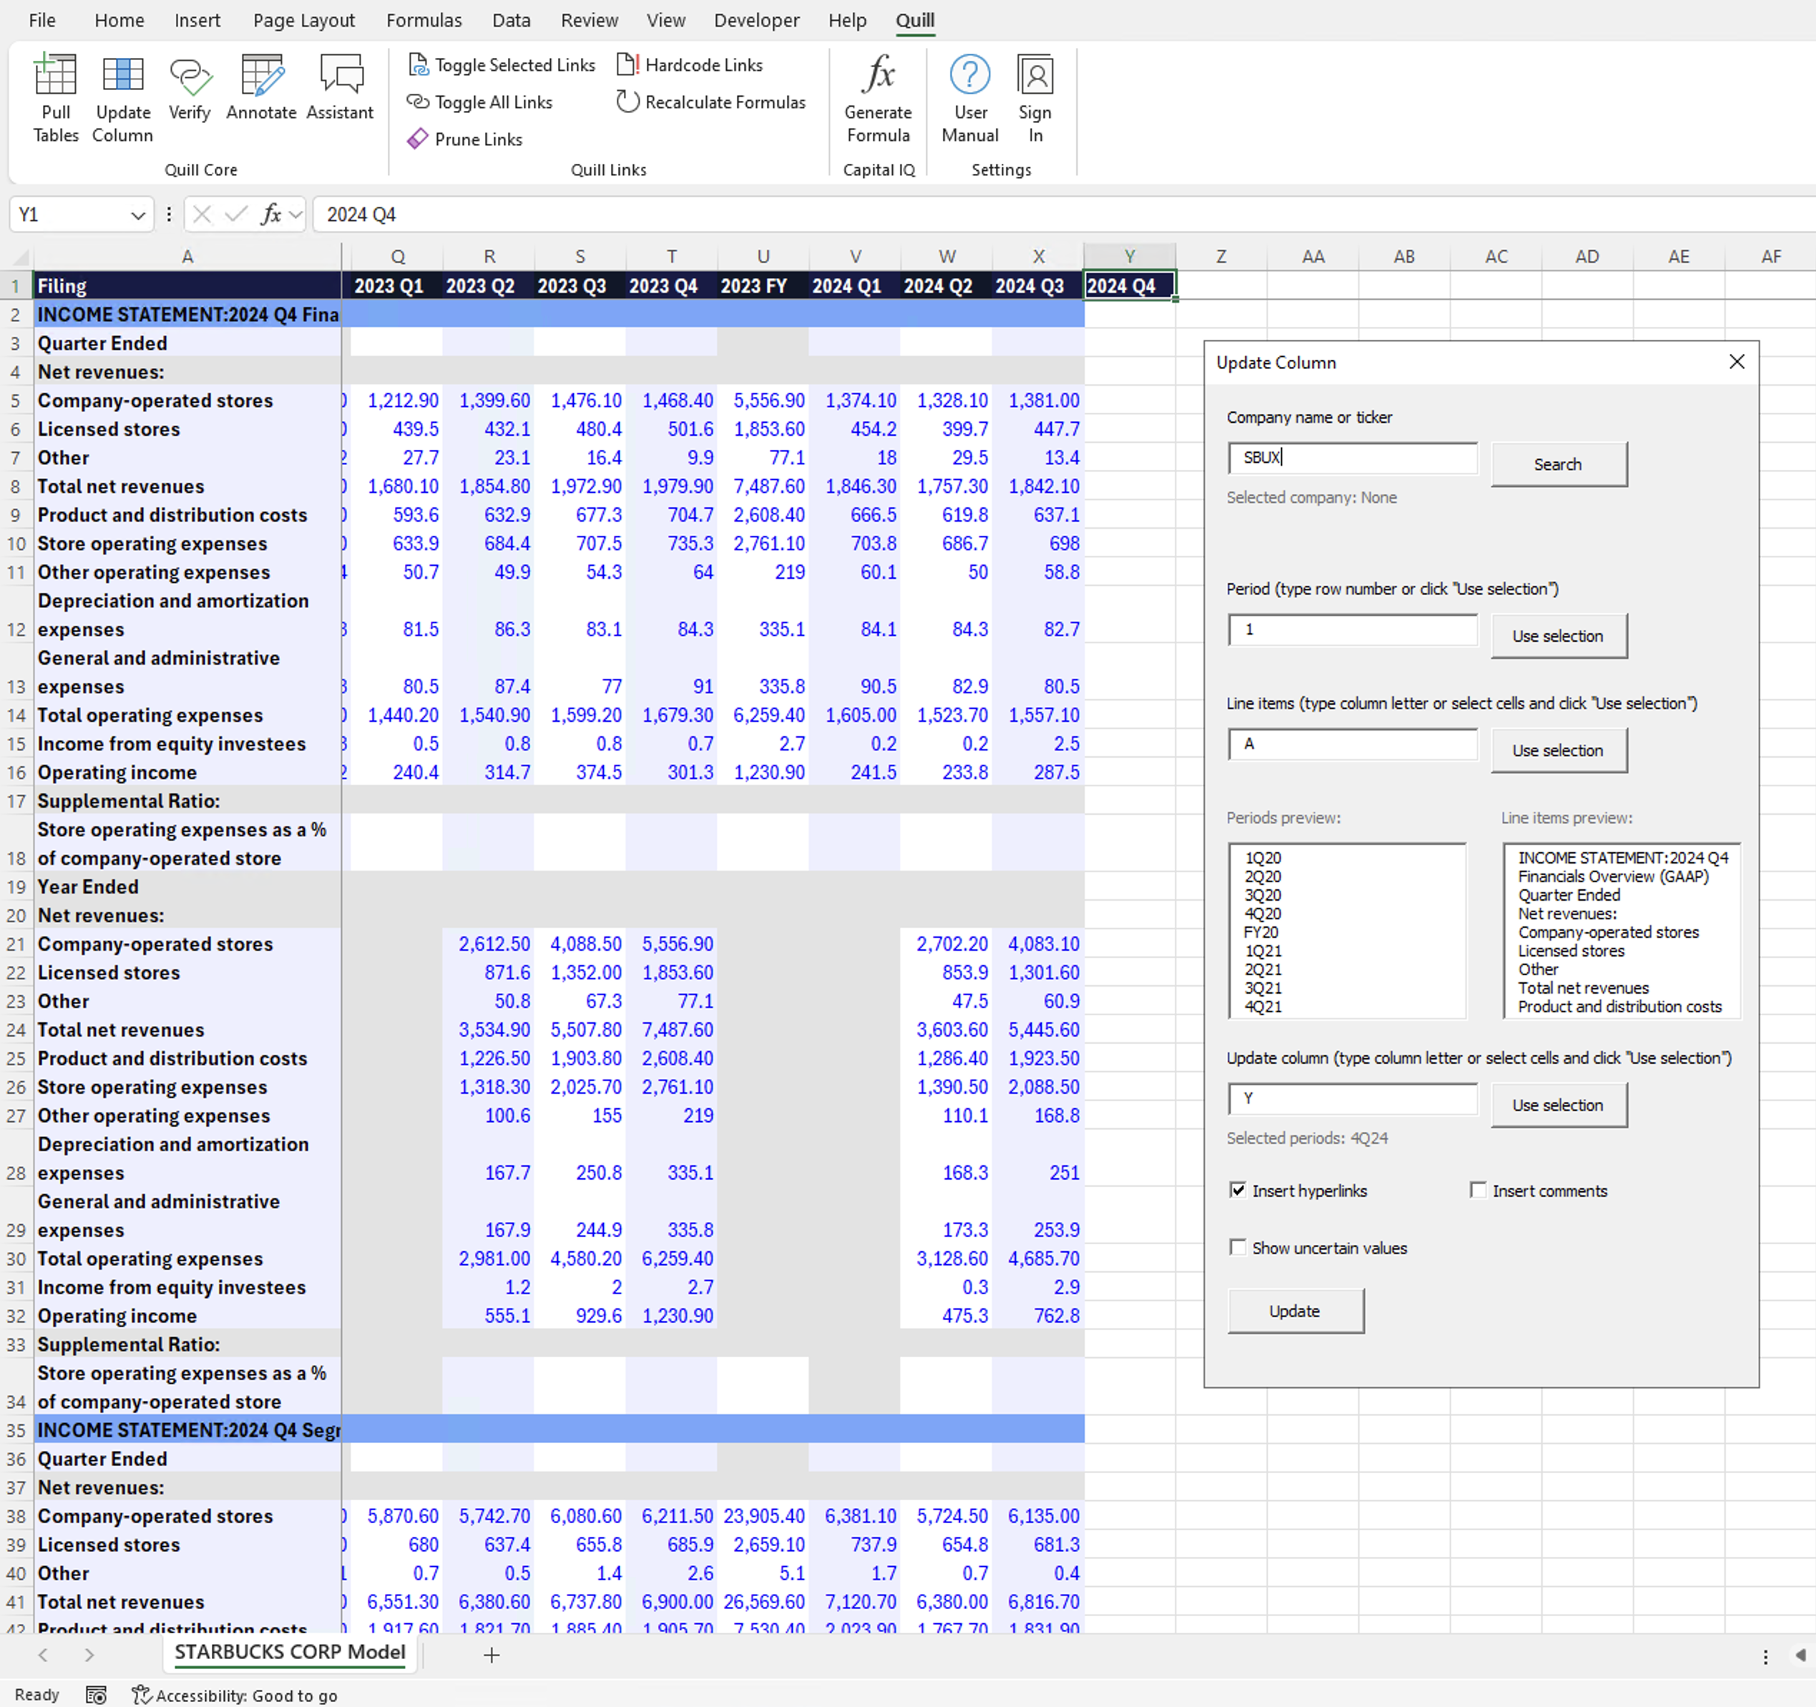Click the sheet tab options dots

[1765, 1656]
